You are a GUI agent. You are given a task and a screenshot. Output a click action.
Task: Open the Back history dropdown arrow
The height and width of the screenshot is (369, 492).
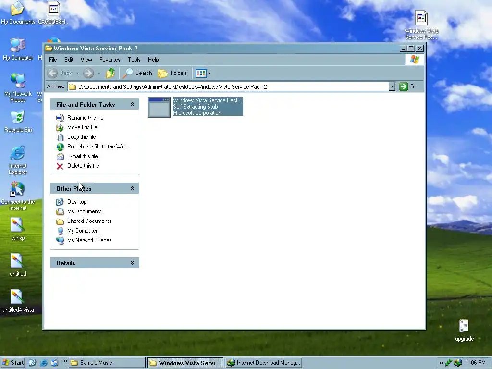pyautogui.click(x=77, y=74)
